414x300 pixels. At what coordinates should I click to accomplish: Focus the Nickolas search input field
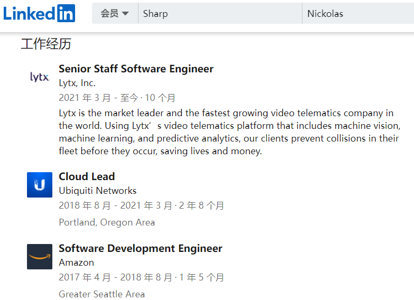(358, 13)
